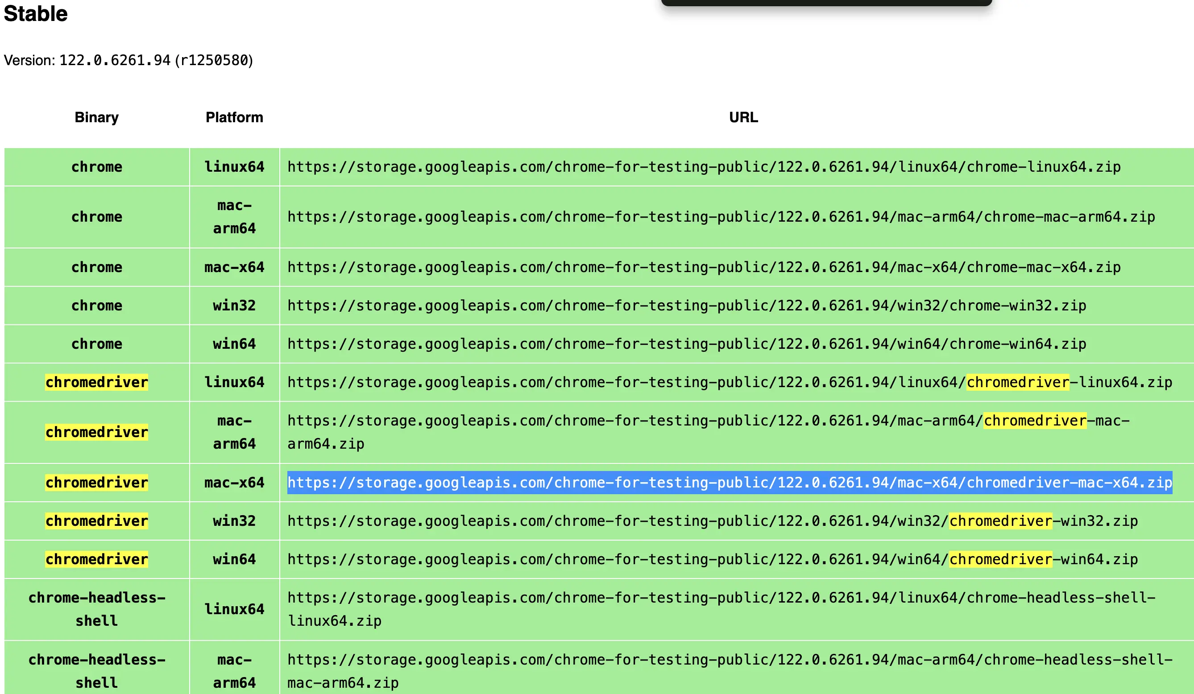Click chromedriver binary cell in mac-arm64 row
This screenshot has width=1194, height=694.
pos(97,432)
